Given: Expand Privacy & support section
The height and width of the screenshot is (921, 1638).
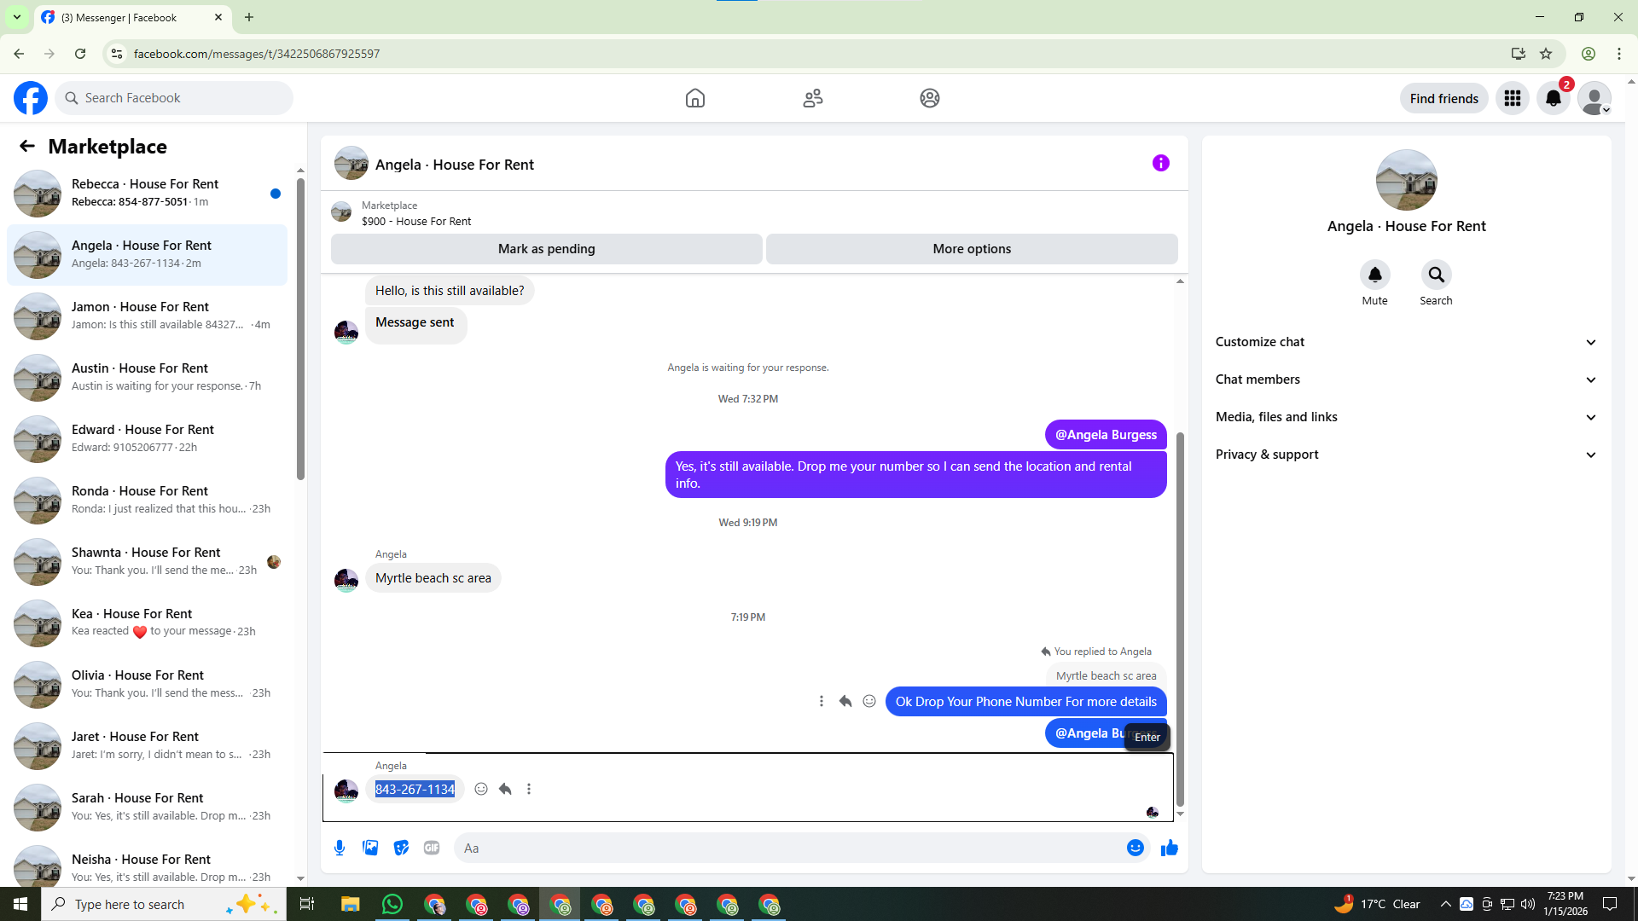Looking at the screenshot, I should click(1405, 455).
